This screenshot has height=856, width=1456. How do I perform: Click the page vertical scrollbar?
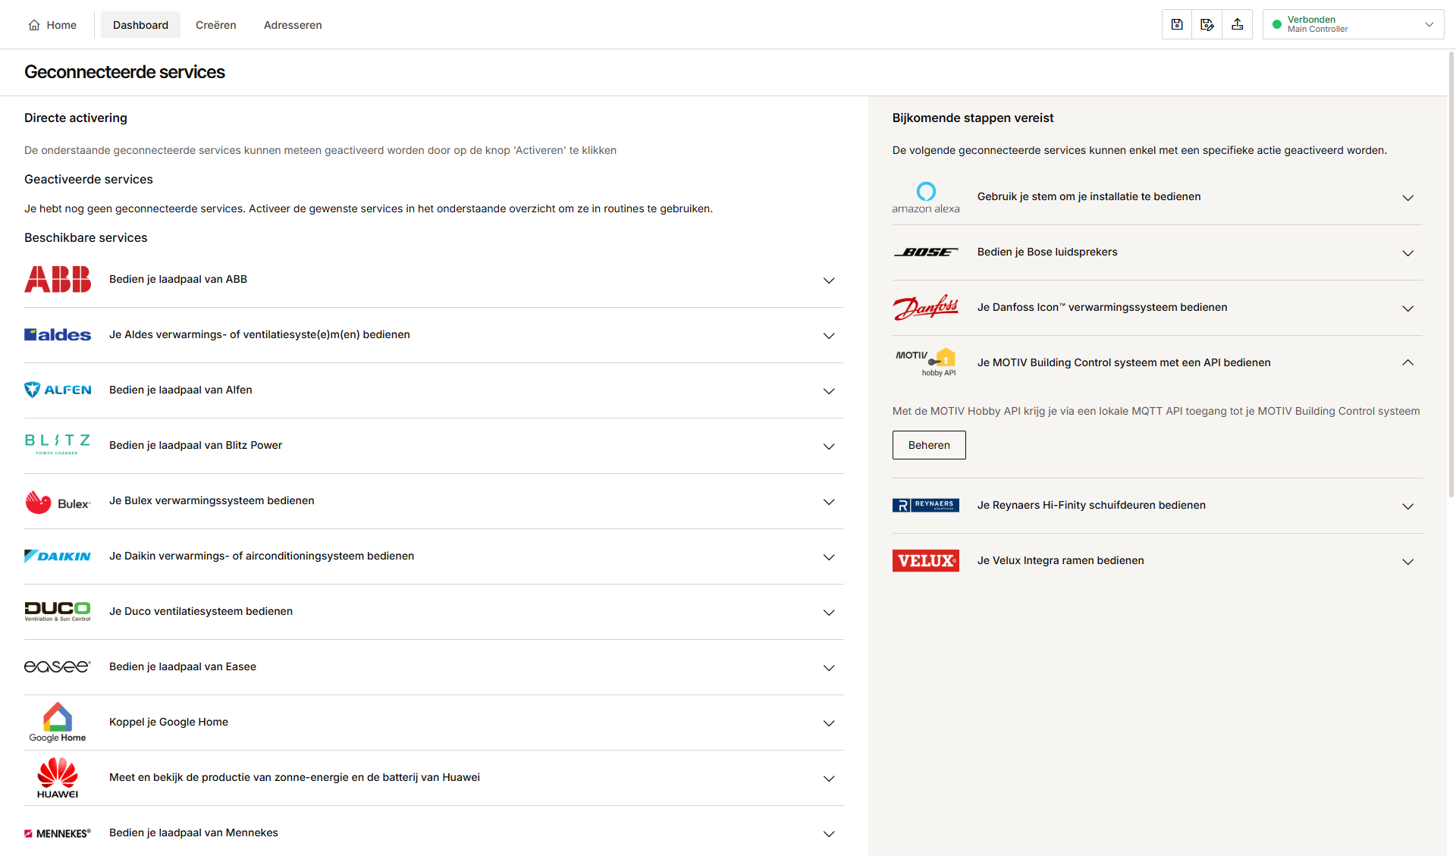[1451, 273]
